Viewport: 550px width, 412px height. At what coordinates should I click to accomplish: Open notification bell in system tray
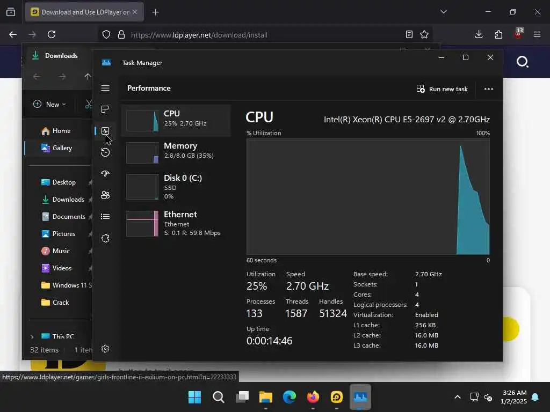click(535, 397)
